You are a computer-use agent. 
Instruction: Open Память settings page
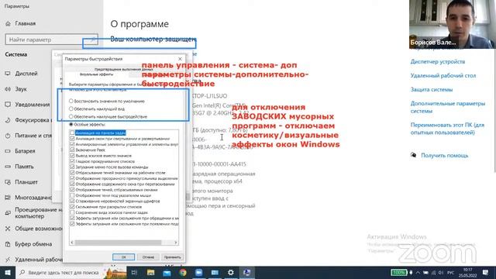click(24, 167)
